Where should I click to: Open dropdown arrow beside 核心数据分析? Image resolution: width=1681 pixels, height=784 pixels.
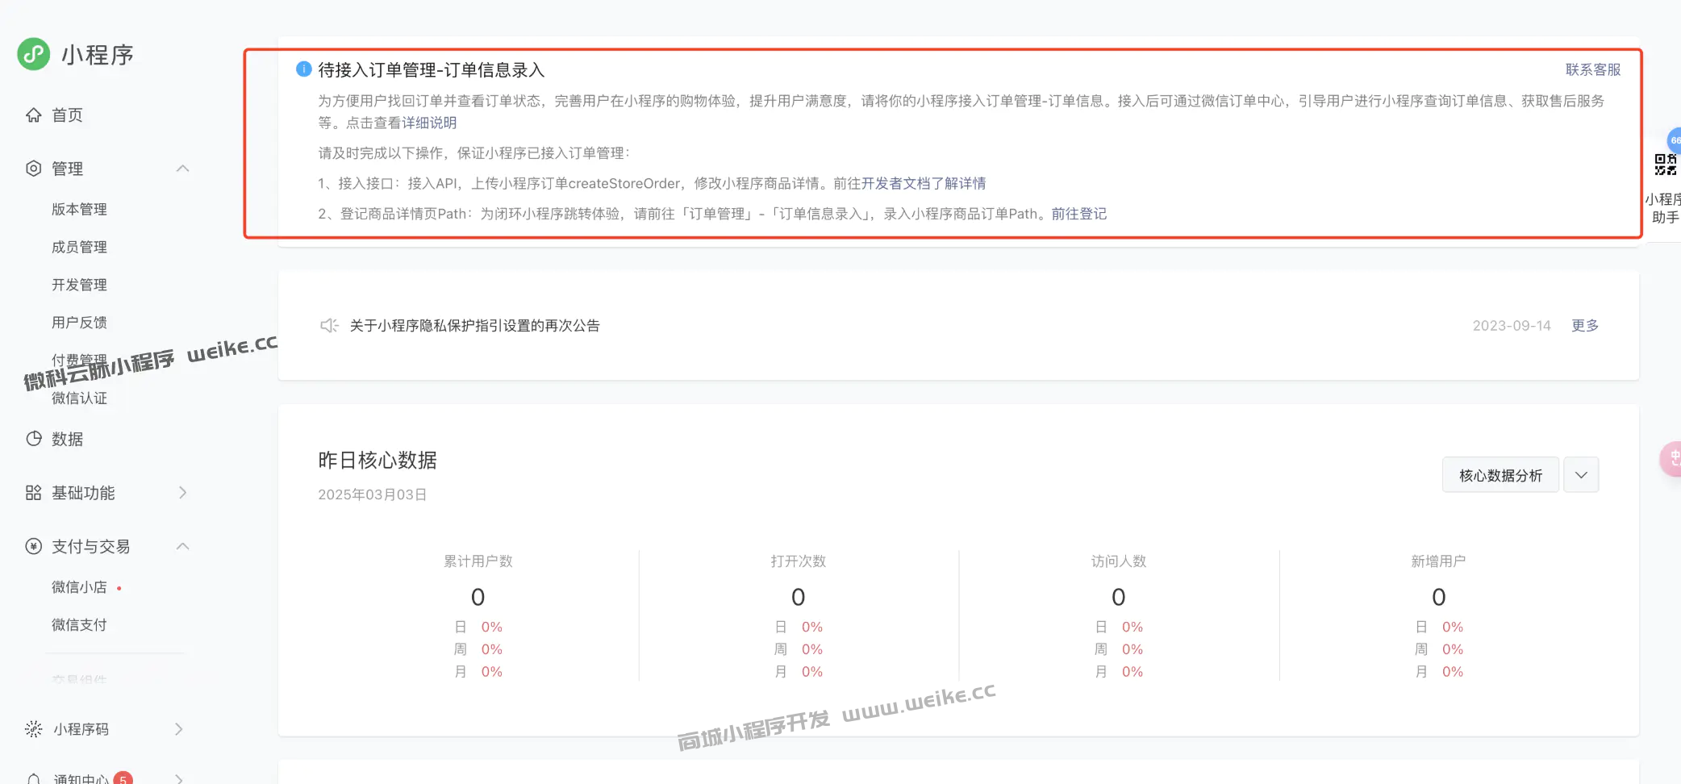coord(1581,475)
